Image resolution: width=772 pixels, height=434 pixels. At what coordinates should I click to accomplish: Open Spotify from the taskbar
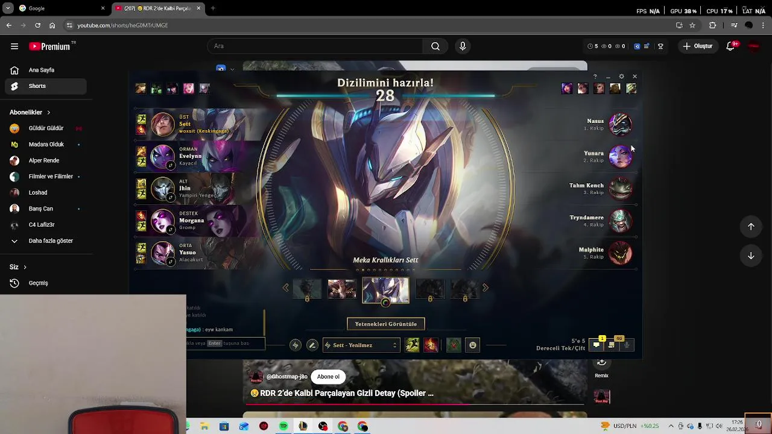click(283, 427)
